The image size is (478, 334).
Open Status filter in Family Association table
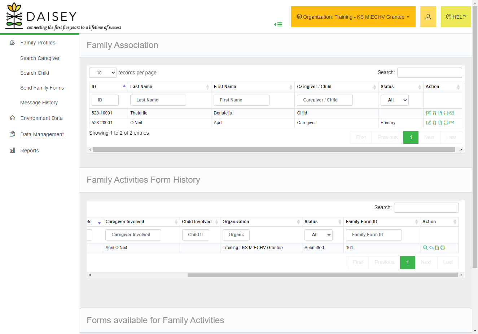(x=395, y=100)
